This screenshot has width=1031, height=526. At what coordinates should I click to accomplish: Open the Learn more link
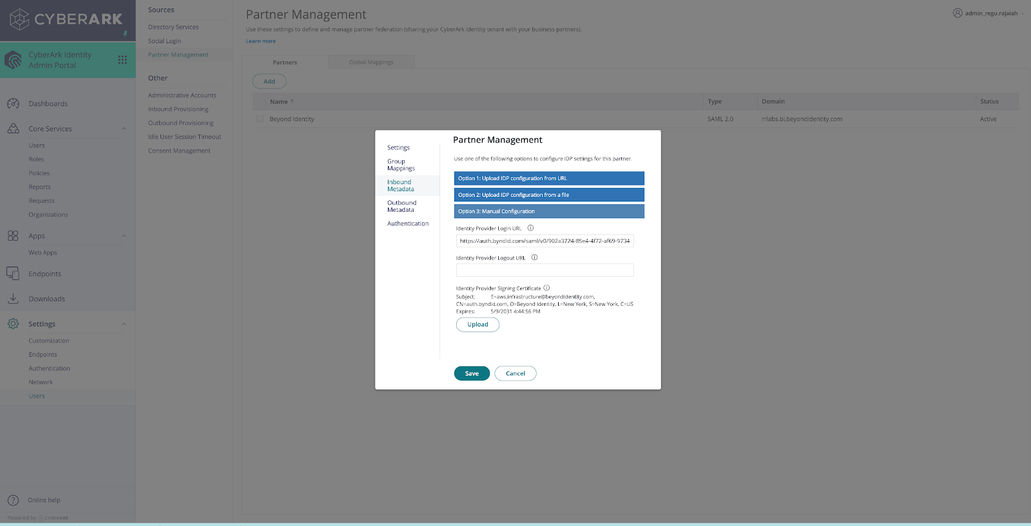260,41
